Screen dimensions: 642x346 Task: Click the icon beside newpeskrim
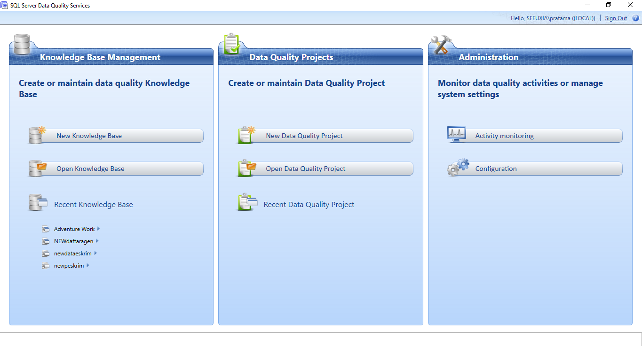tap(46, 266)
